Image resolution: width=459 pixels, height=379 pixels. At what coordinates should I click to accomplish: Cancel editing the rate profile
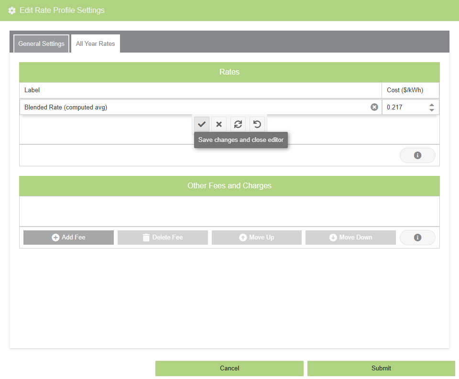pyautogui.click(x=229, y=368)
